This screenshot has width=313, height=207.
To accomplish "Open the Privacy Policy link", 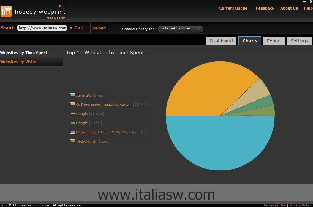I will [x=301, y=205].
